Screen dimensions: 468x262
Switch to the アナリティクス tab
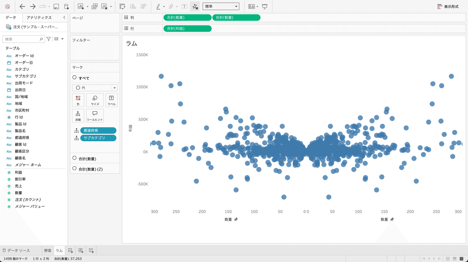(x=39, y=18)
